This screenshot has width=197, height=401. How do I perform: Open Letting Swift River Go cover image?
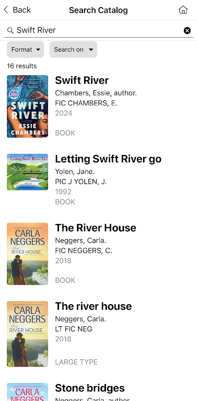[x=27, y=172]
